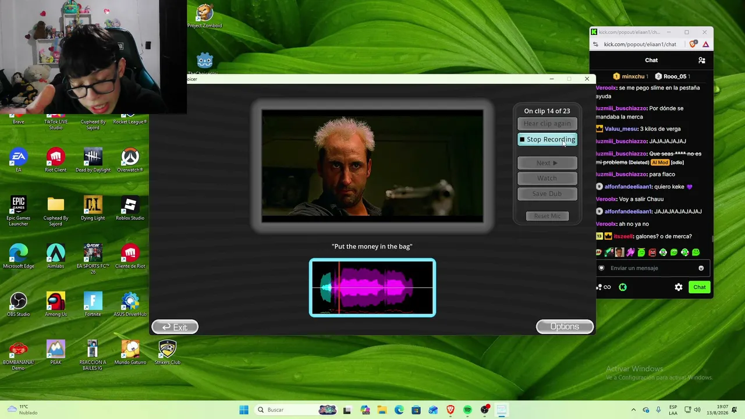
Task: Open BOMBANANA Demo shortcut
Action: (19, 356)
